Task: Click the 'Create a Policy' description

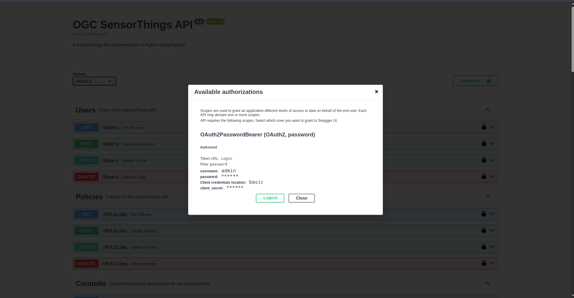Action: (143, 231)
